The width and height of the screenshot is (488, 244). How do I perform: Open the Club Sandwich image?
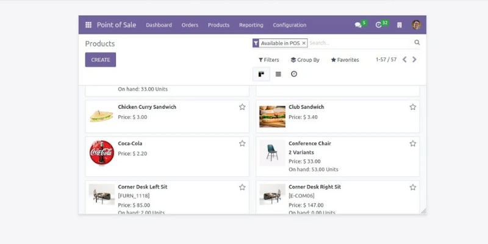(x=272, y=117)
